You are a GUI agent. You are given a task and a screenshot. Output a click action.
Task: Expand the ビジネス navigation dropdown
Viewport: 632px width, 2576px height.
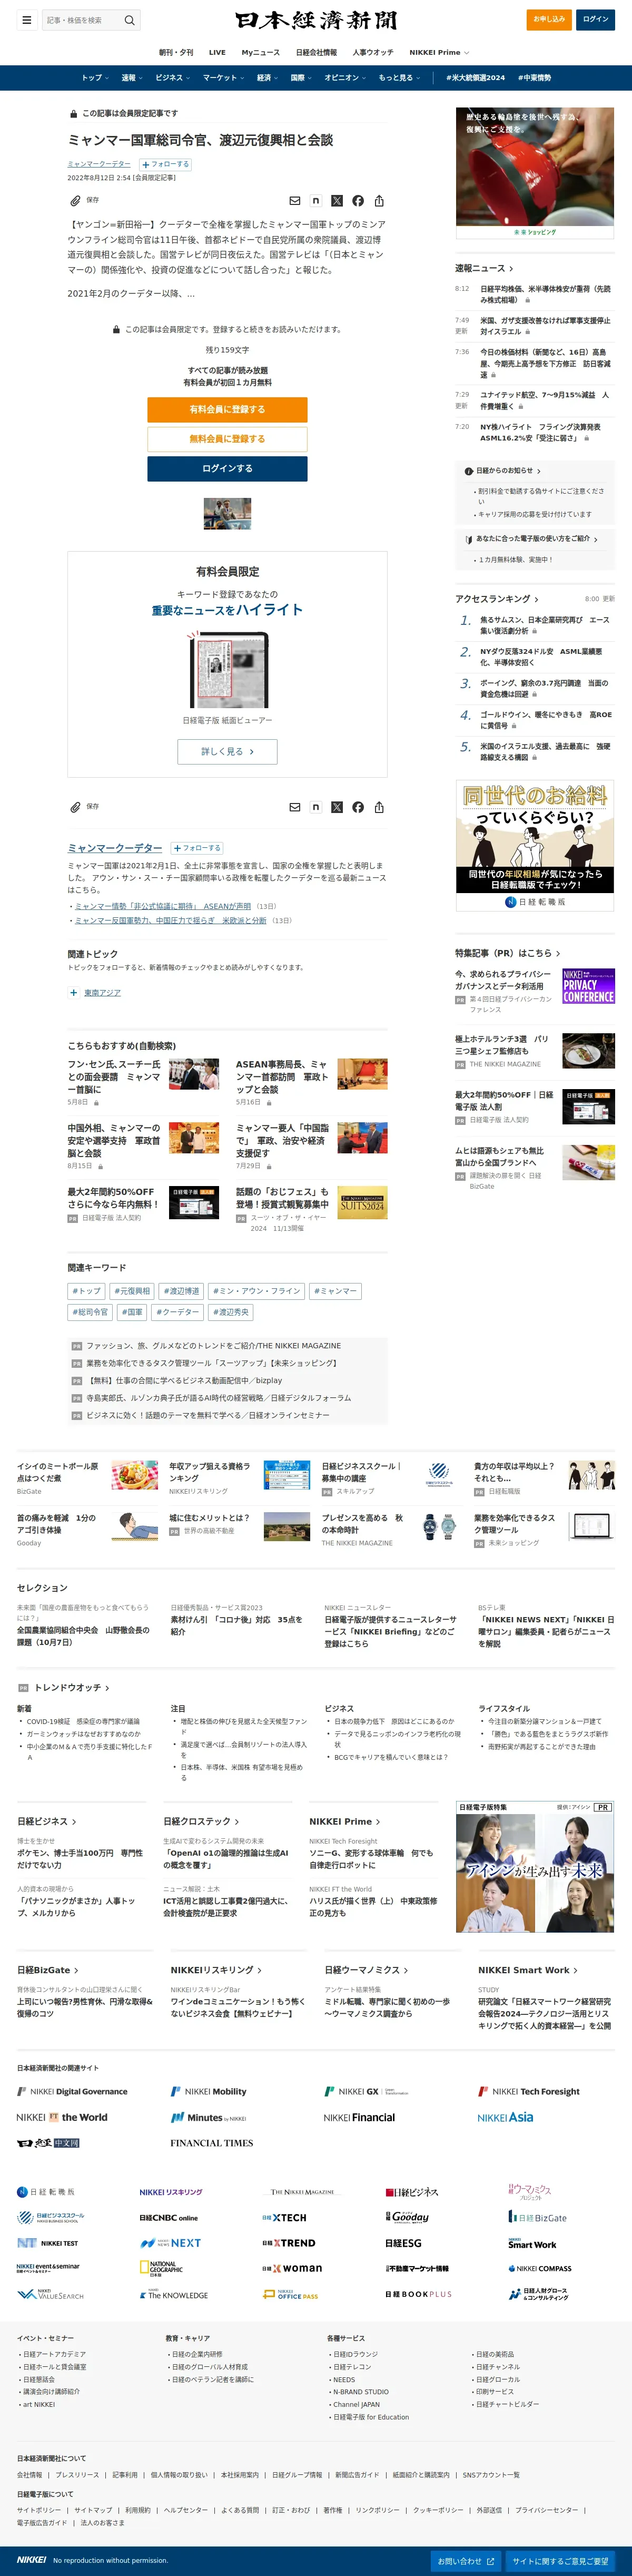pos(172,78)
